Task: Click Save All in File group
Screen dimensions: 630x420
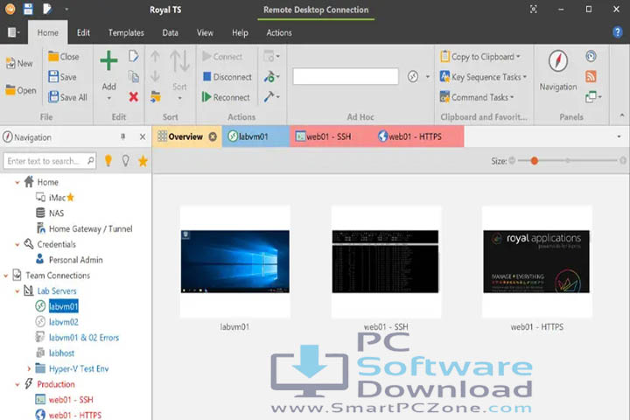Action: [x=67, y=97]
